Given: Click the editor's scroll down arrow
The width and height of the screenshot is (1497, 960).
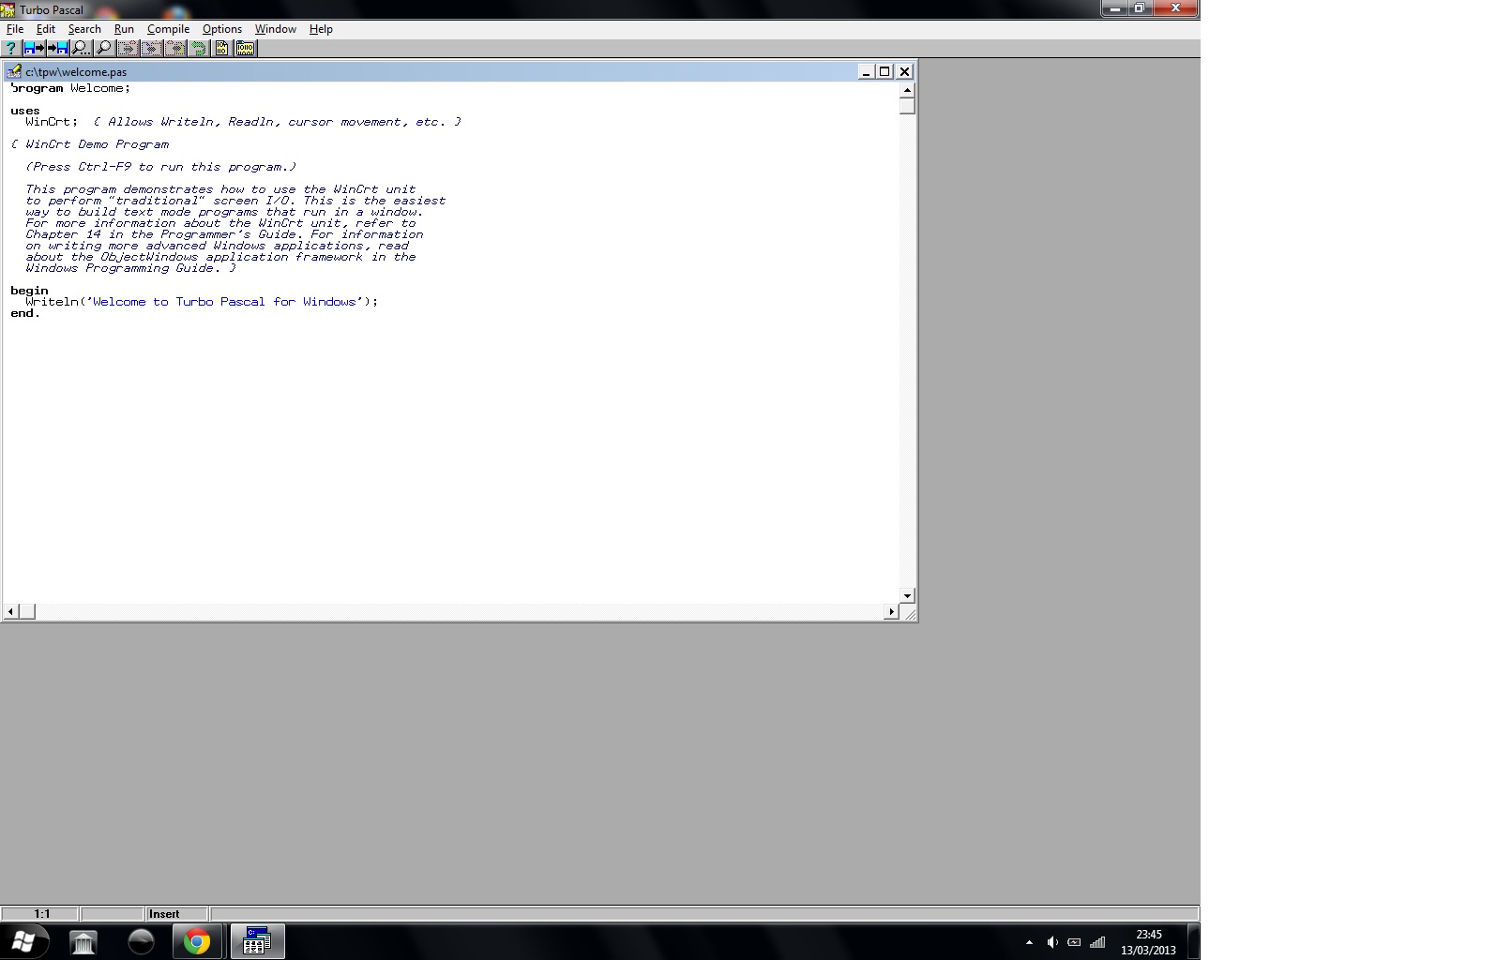Looking at the screenshot, I should click(x=907, y=595).
